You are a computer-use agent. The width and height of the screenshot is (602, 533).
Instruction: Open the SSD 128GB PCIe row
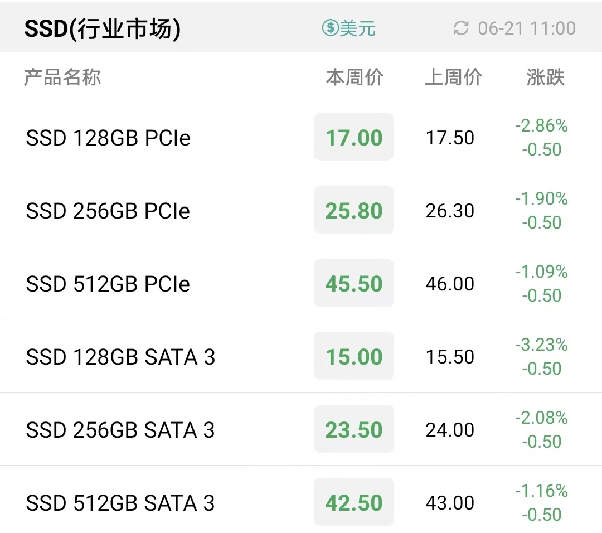pyautogui.click(x=301, y=137)
